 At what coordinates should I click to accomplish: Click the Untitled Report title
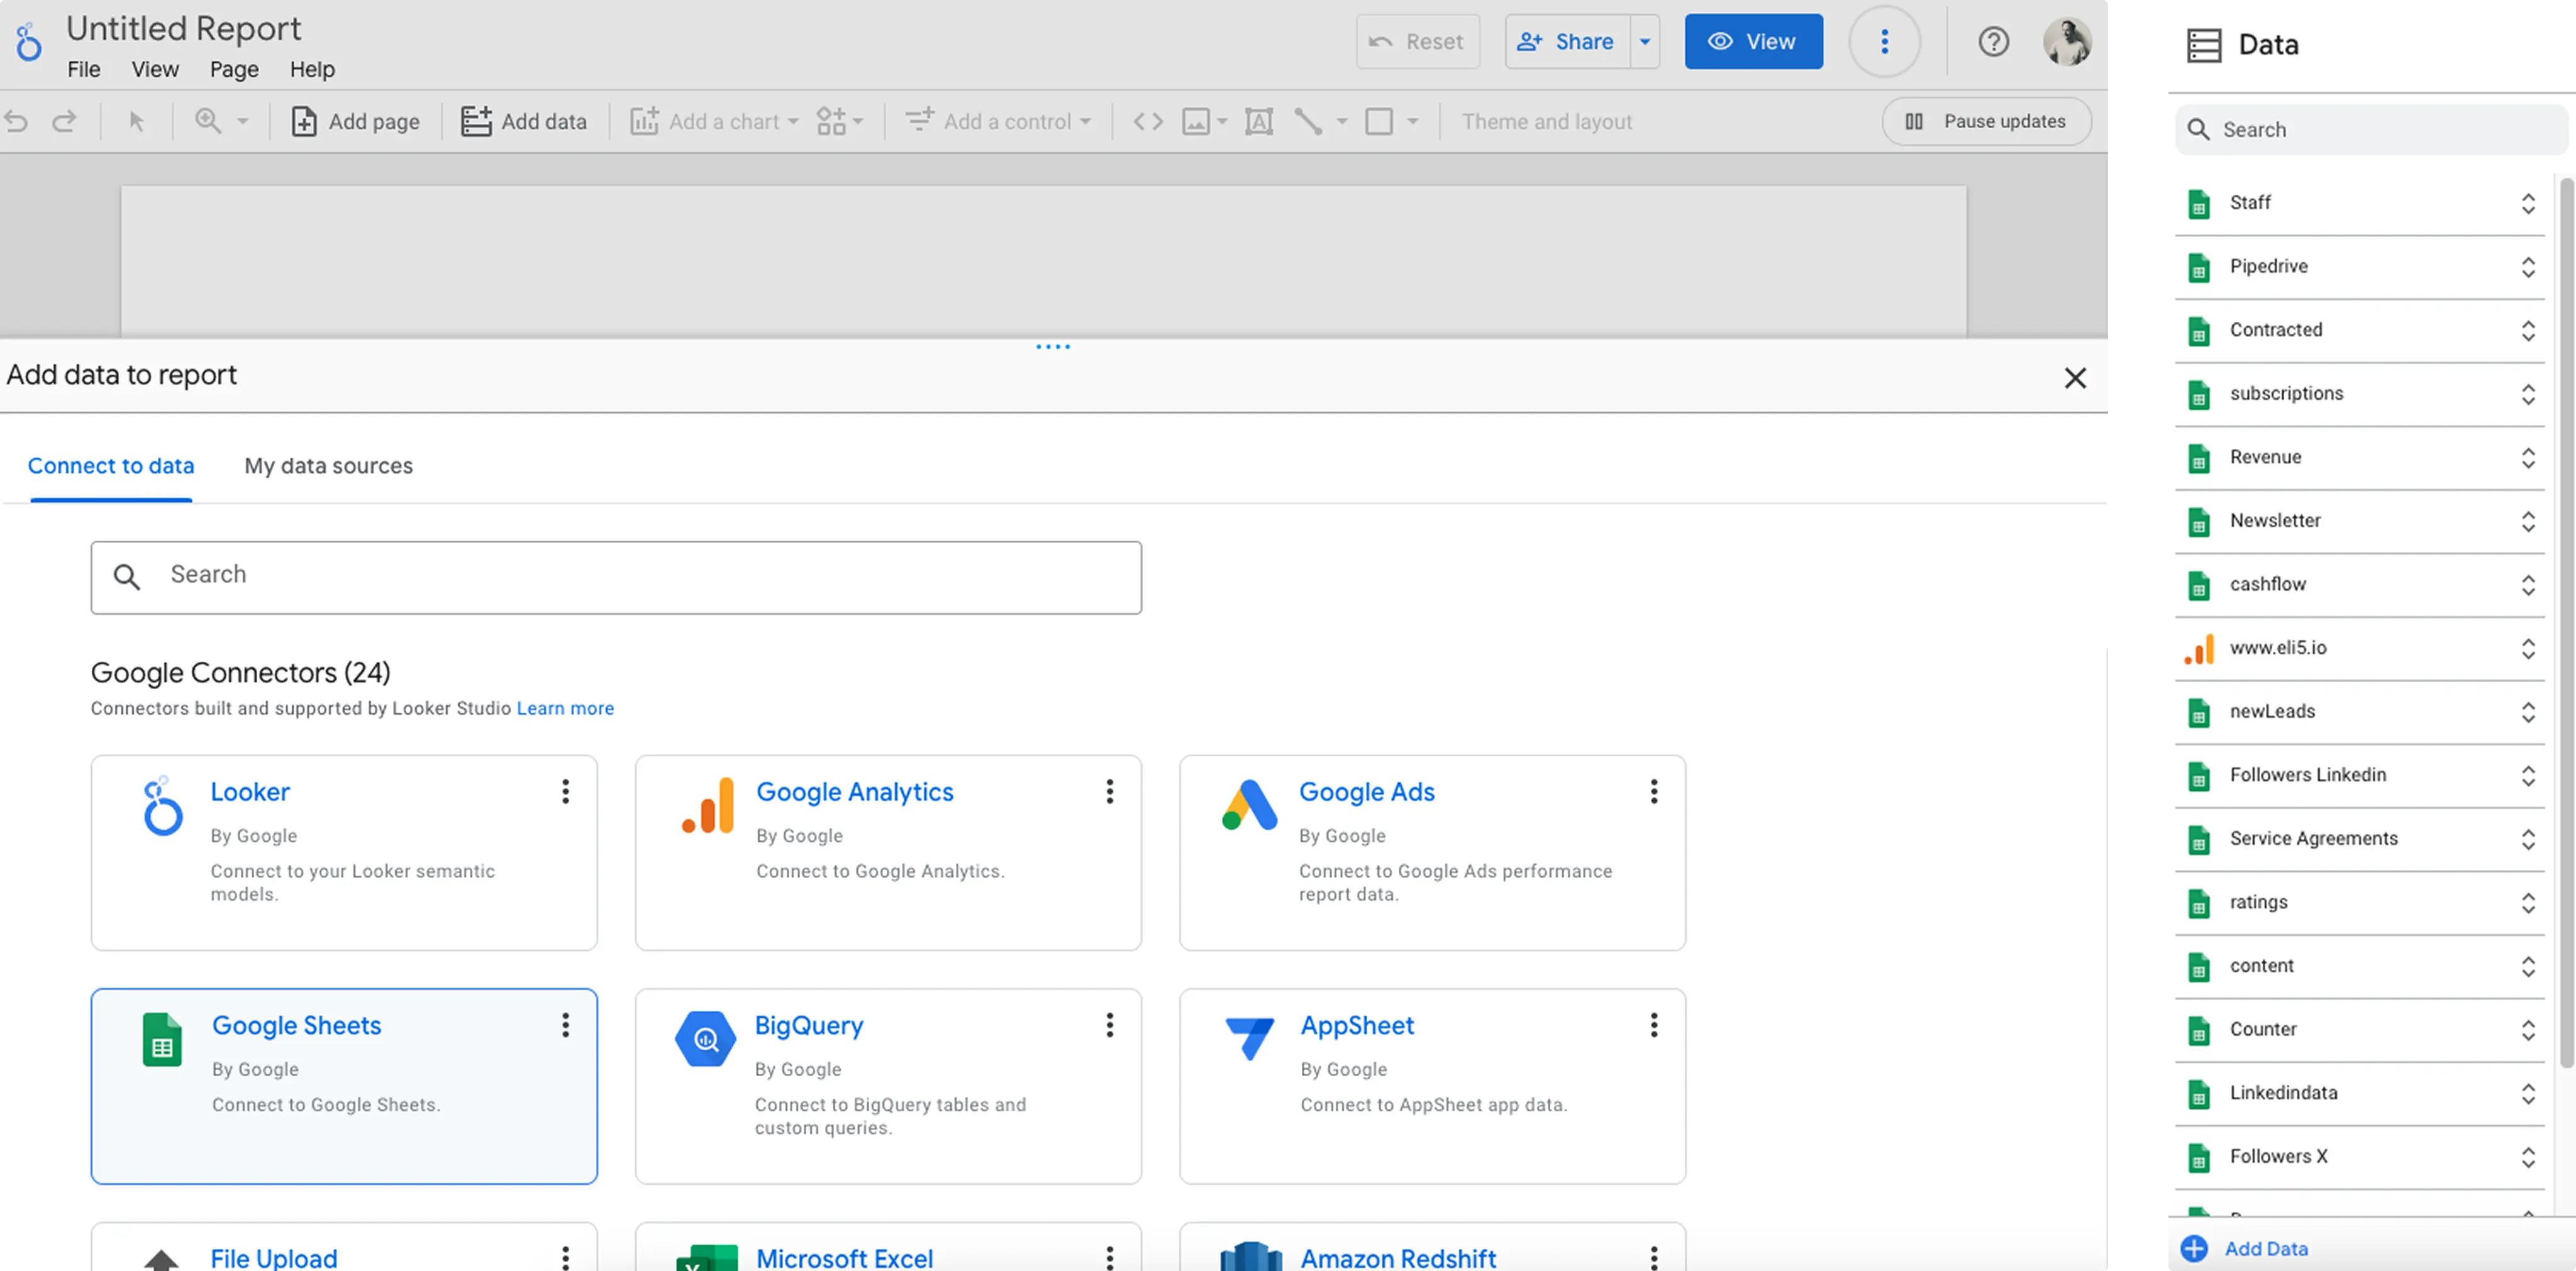click(184, 29)
